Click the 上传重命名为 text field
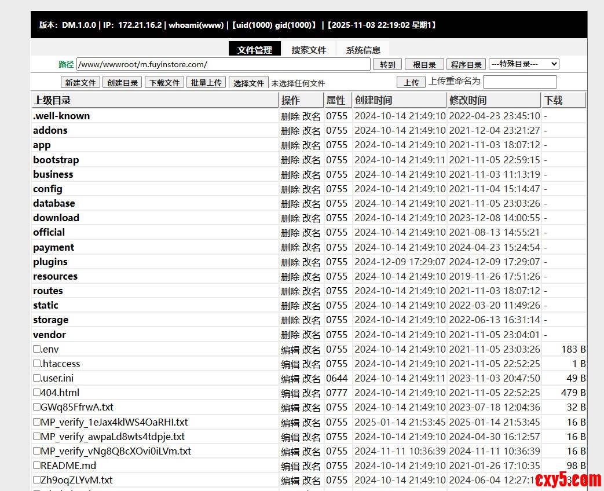The width and height of the screenshot is (604, 491). pyautogui.click(x=519, y=82)
